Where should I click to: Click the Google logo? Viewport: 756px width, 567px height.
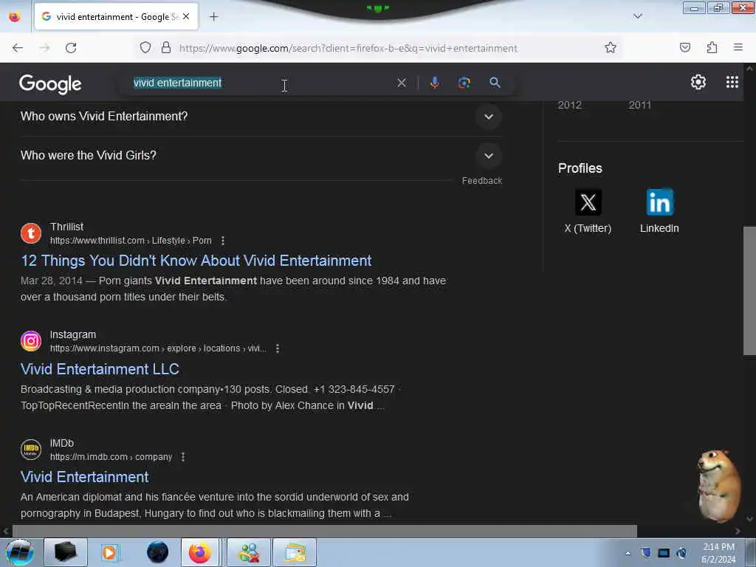tap(50, 84)
